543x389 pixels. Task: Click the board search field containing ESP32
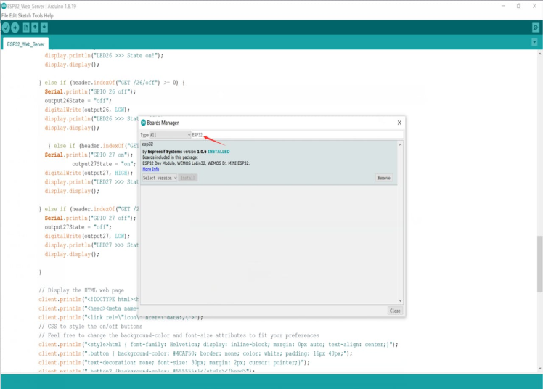(x=290, y=135)
